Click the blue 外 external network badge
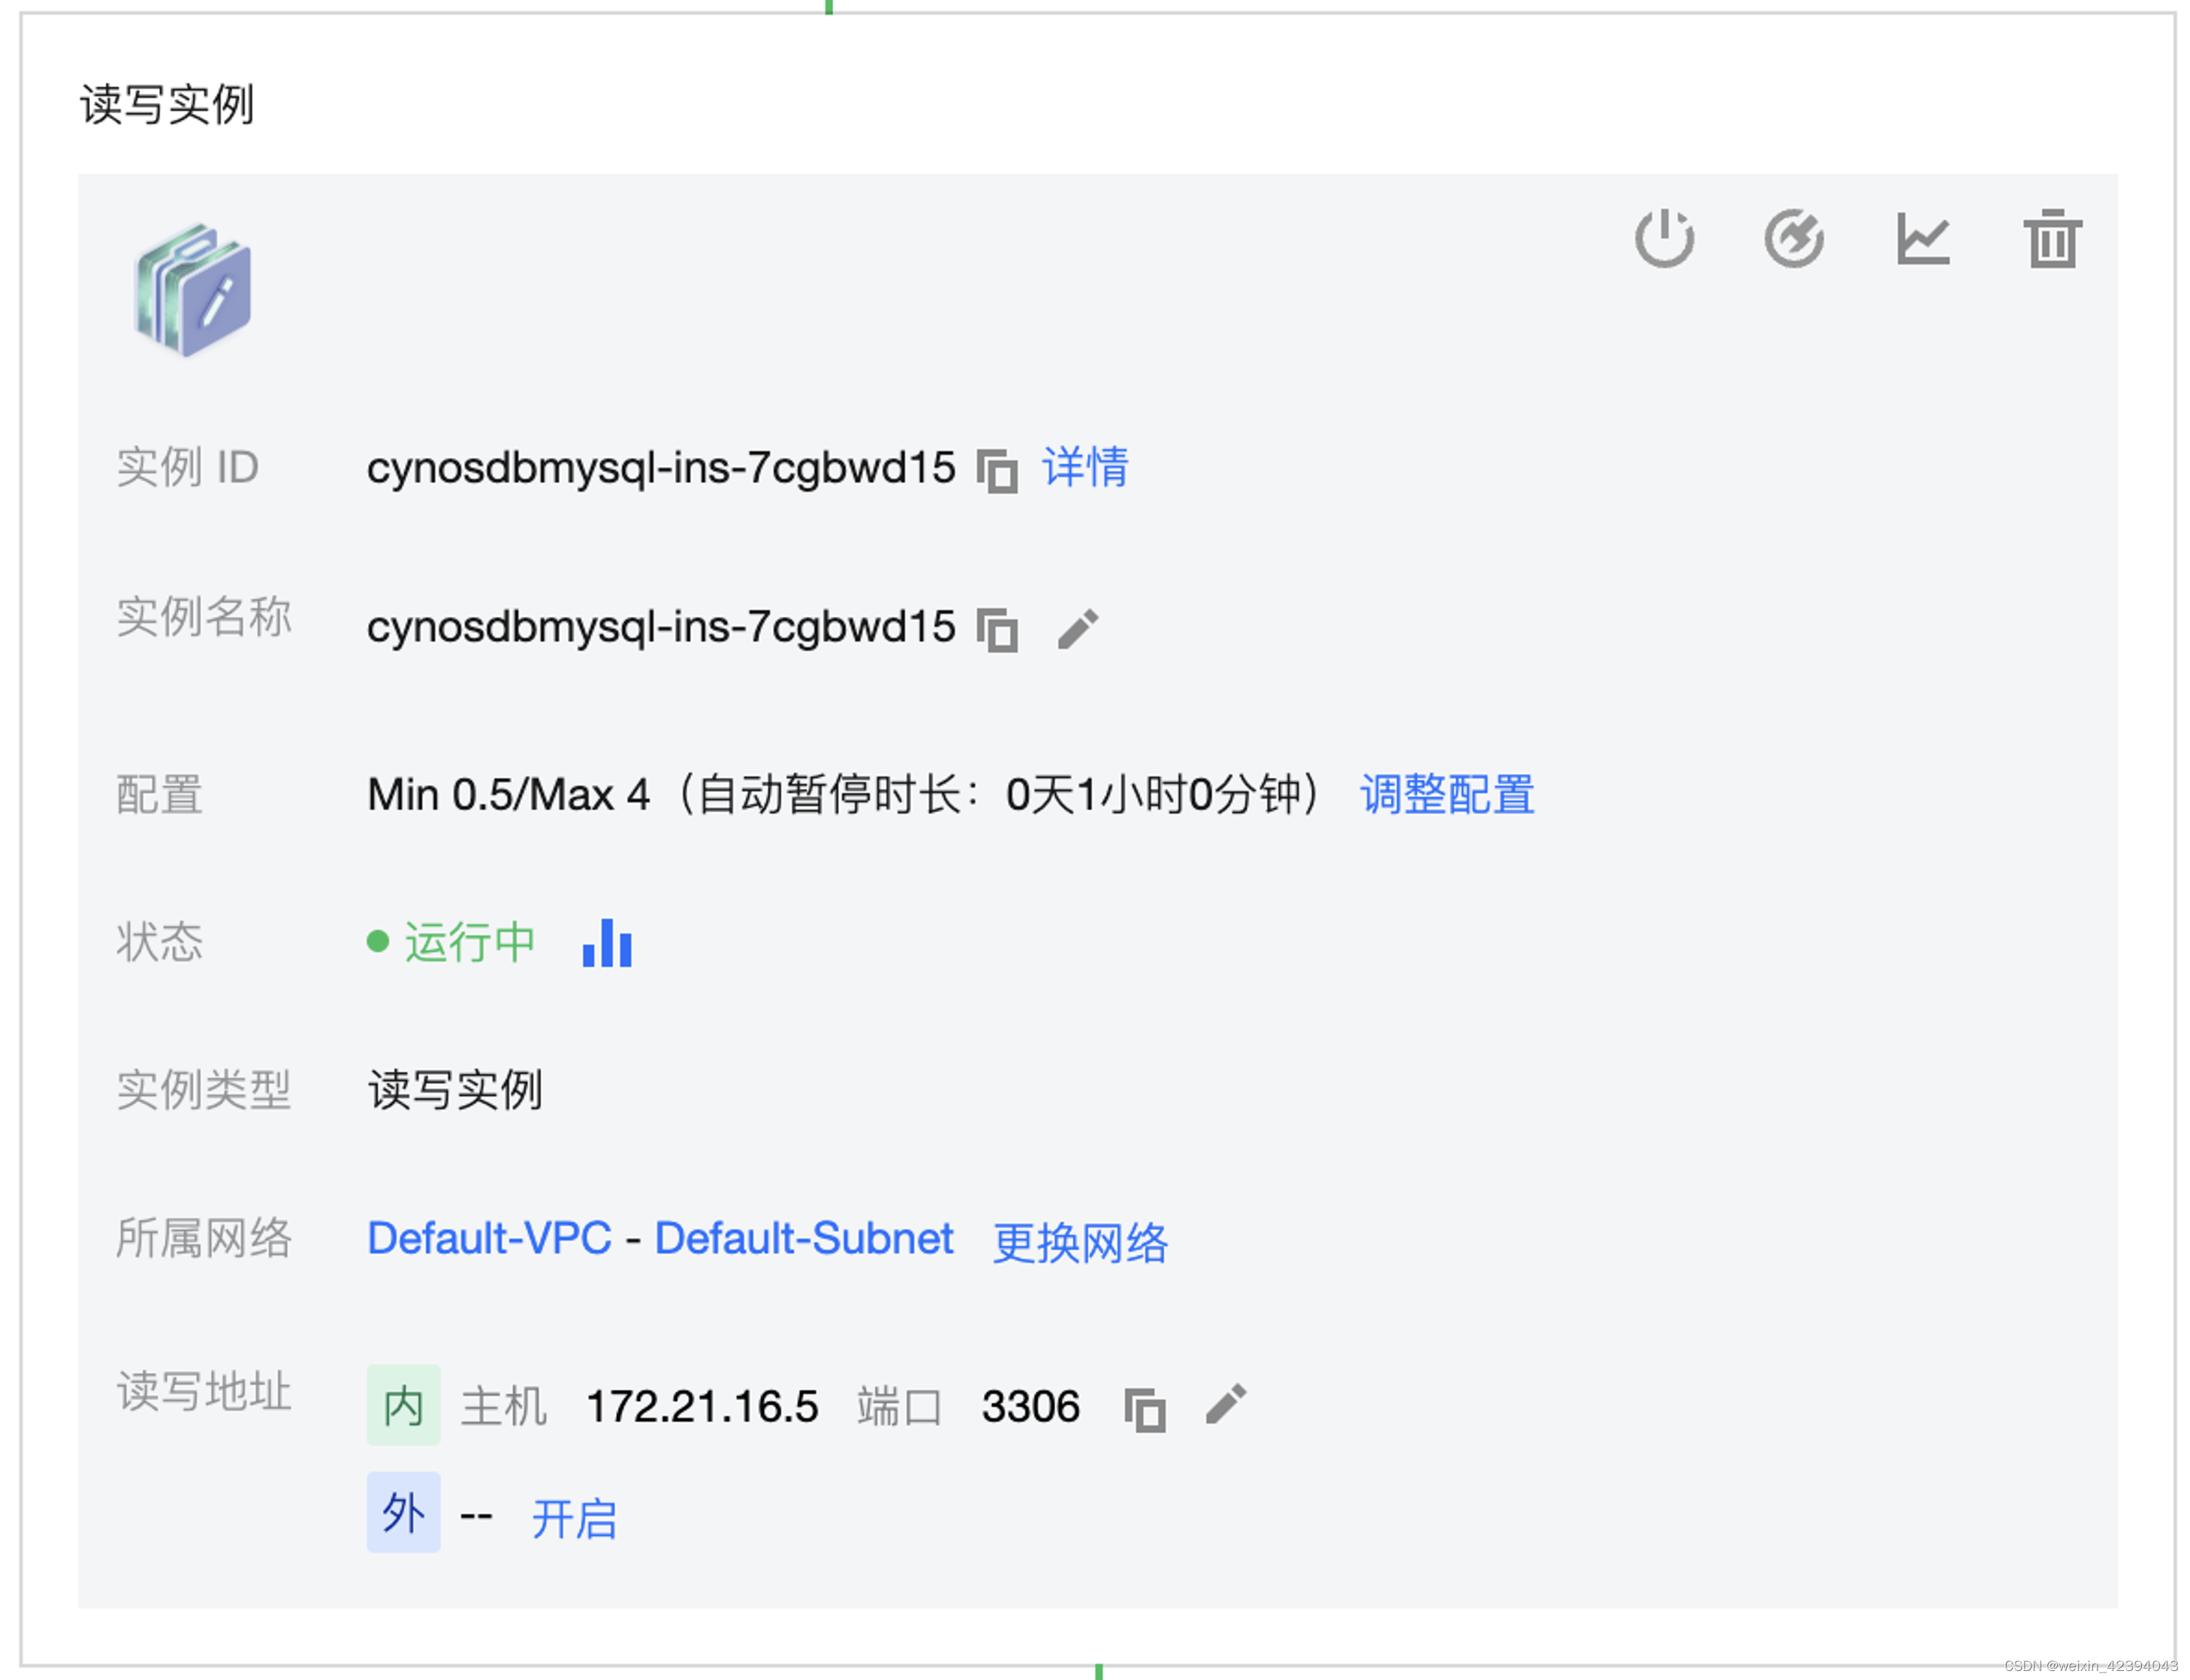This screenshot has width=2190, height=1680. pyautogui.click(x=403, y=1512)
